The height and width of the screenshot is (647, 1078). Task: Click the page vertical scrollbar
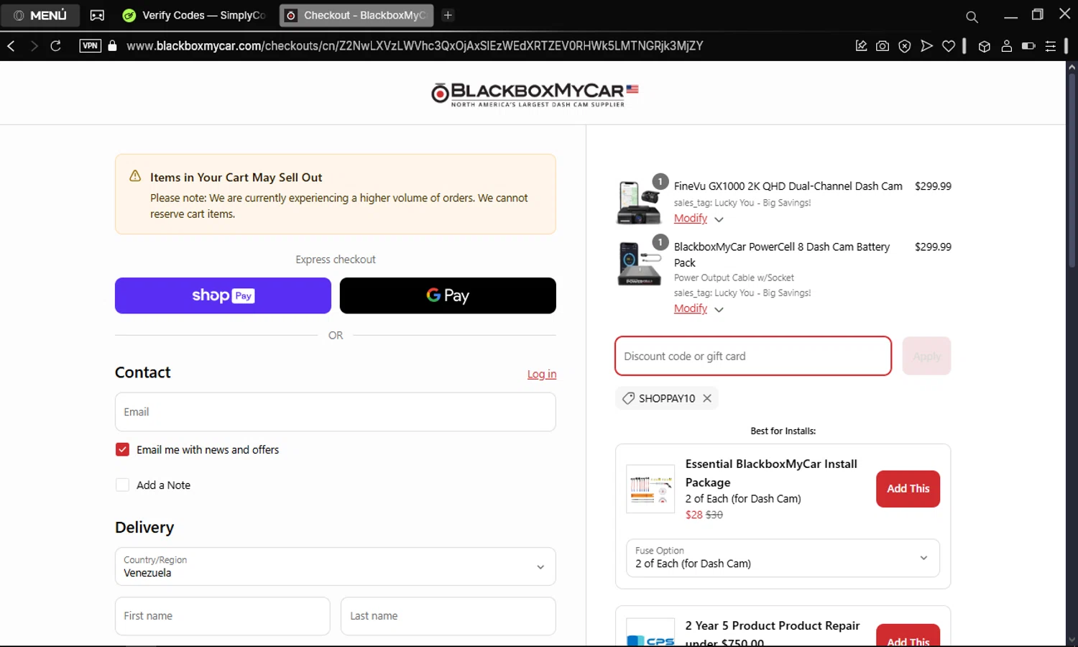click(1072, 172)
